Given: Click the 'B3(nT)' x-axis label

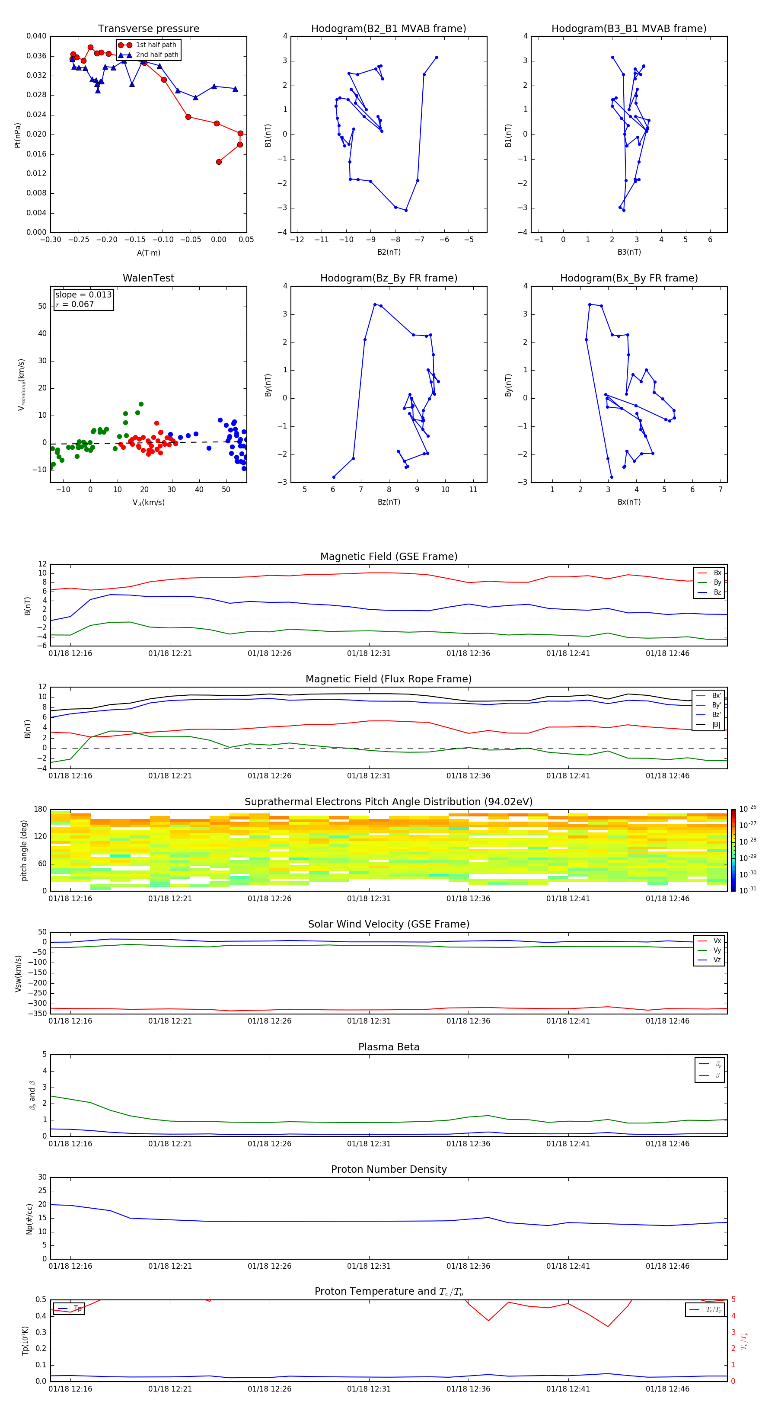Looking at the screenshot, I should coord(629,252).
